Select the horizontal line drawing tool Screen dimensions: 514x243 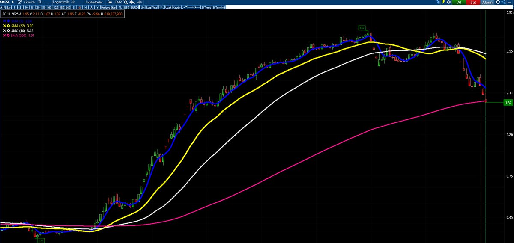coord(191,8)
